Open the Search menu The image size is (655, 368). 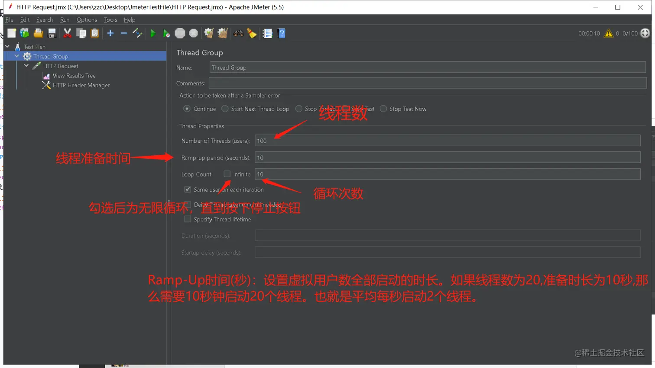45,20
